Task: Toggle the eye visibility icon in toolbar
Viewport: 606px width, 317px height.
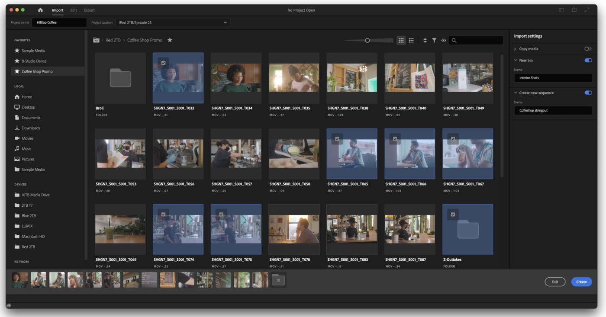Action: (444, 40)
